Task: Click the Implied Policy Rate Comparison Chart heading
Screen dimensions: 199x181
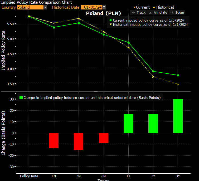Action: (36, 2)
